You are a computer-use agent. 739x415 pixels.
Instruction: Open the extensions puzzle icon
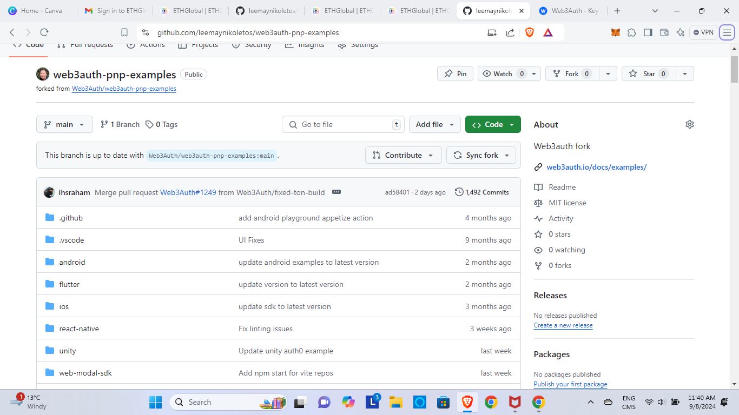tap(632, 32)
